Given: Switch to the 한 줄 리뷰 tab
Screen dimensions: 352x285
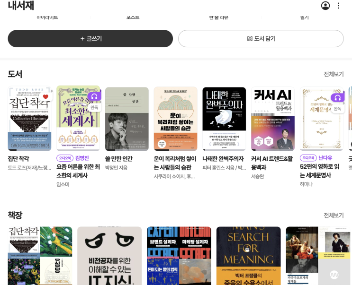Looking at the screenshot, I should pyautogui.click(x=218, y=17).
